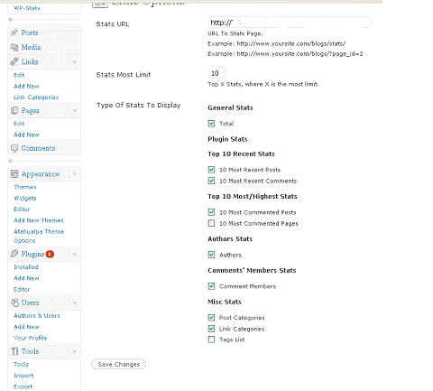Click the Posts pushpin icon
The image size is (433, 391).
(14, 33)
